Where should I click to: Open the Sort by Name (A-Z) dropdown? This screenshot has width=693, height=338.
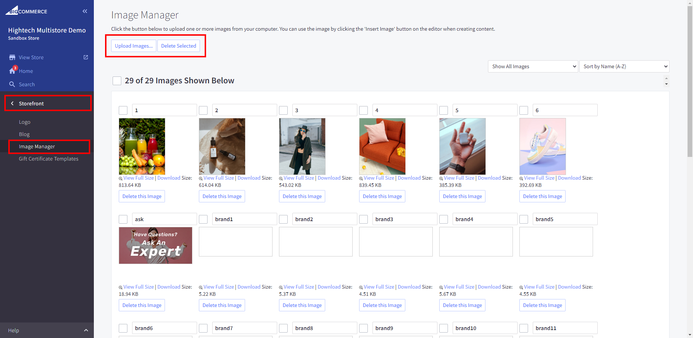[624, 66]
